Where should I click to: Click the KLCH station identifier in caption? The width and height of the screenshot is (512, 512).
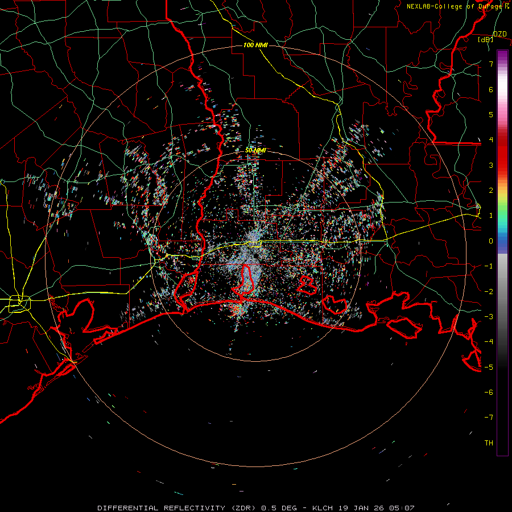point(323,508)
